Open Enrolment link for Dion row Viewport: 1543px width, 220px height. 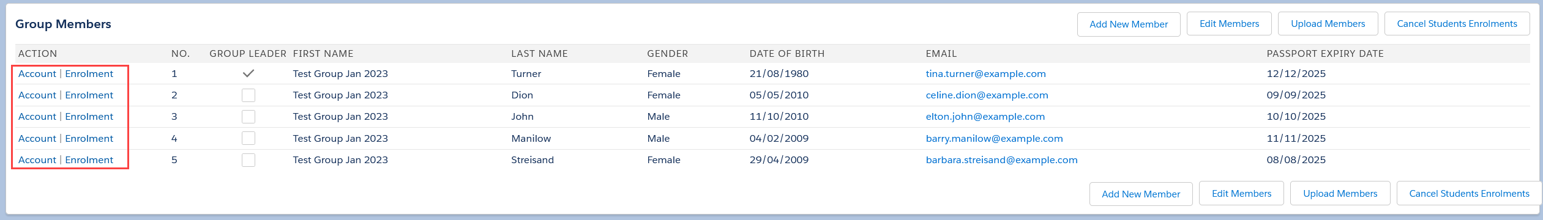(89, 95)
